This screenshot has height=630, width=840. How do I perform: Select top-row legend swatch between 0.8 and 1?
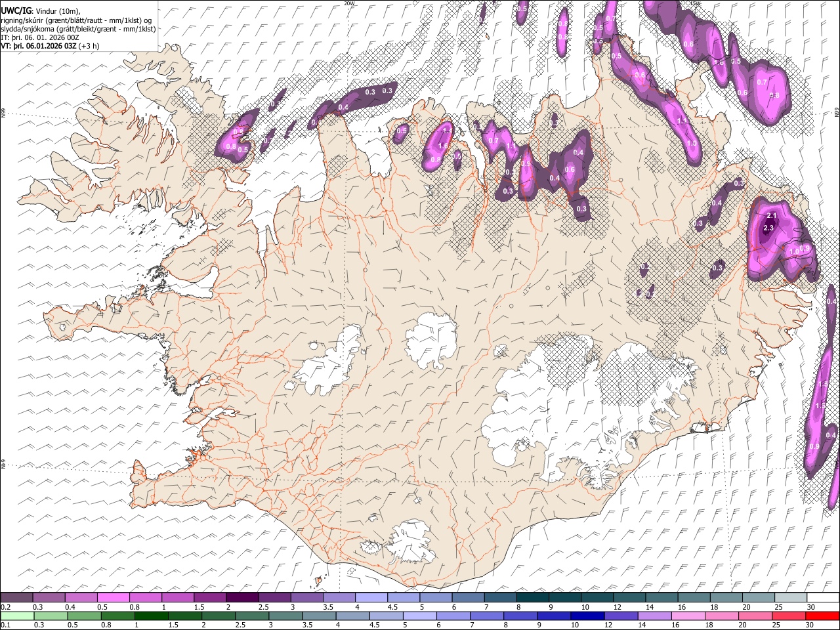(145, 598)
